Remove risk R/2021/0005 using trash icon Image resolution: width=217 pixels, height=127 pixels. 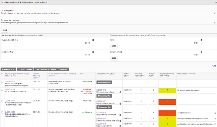(x=120, y=103)
